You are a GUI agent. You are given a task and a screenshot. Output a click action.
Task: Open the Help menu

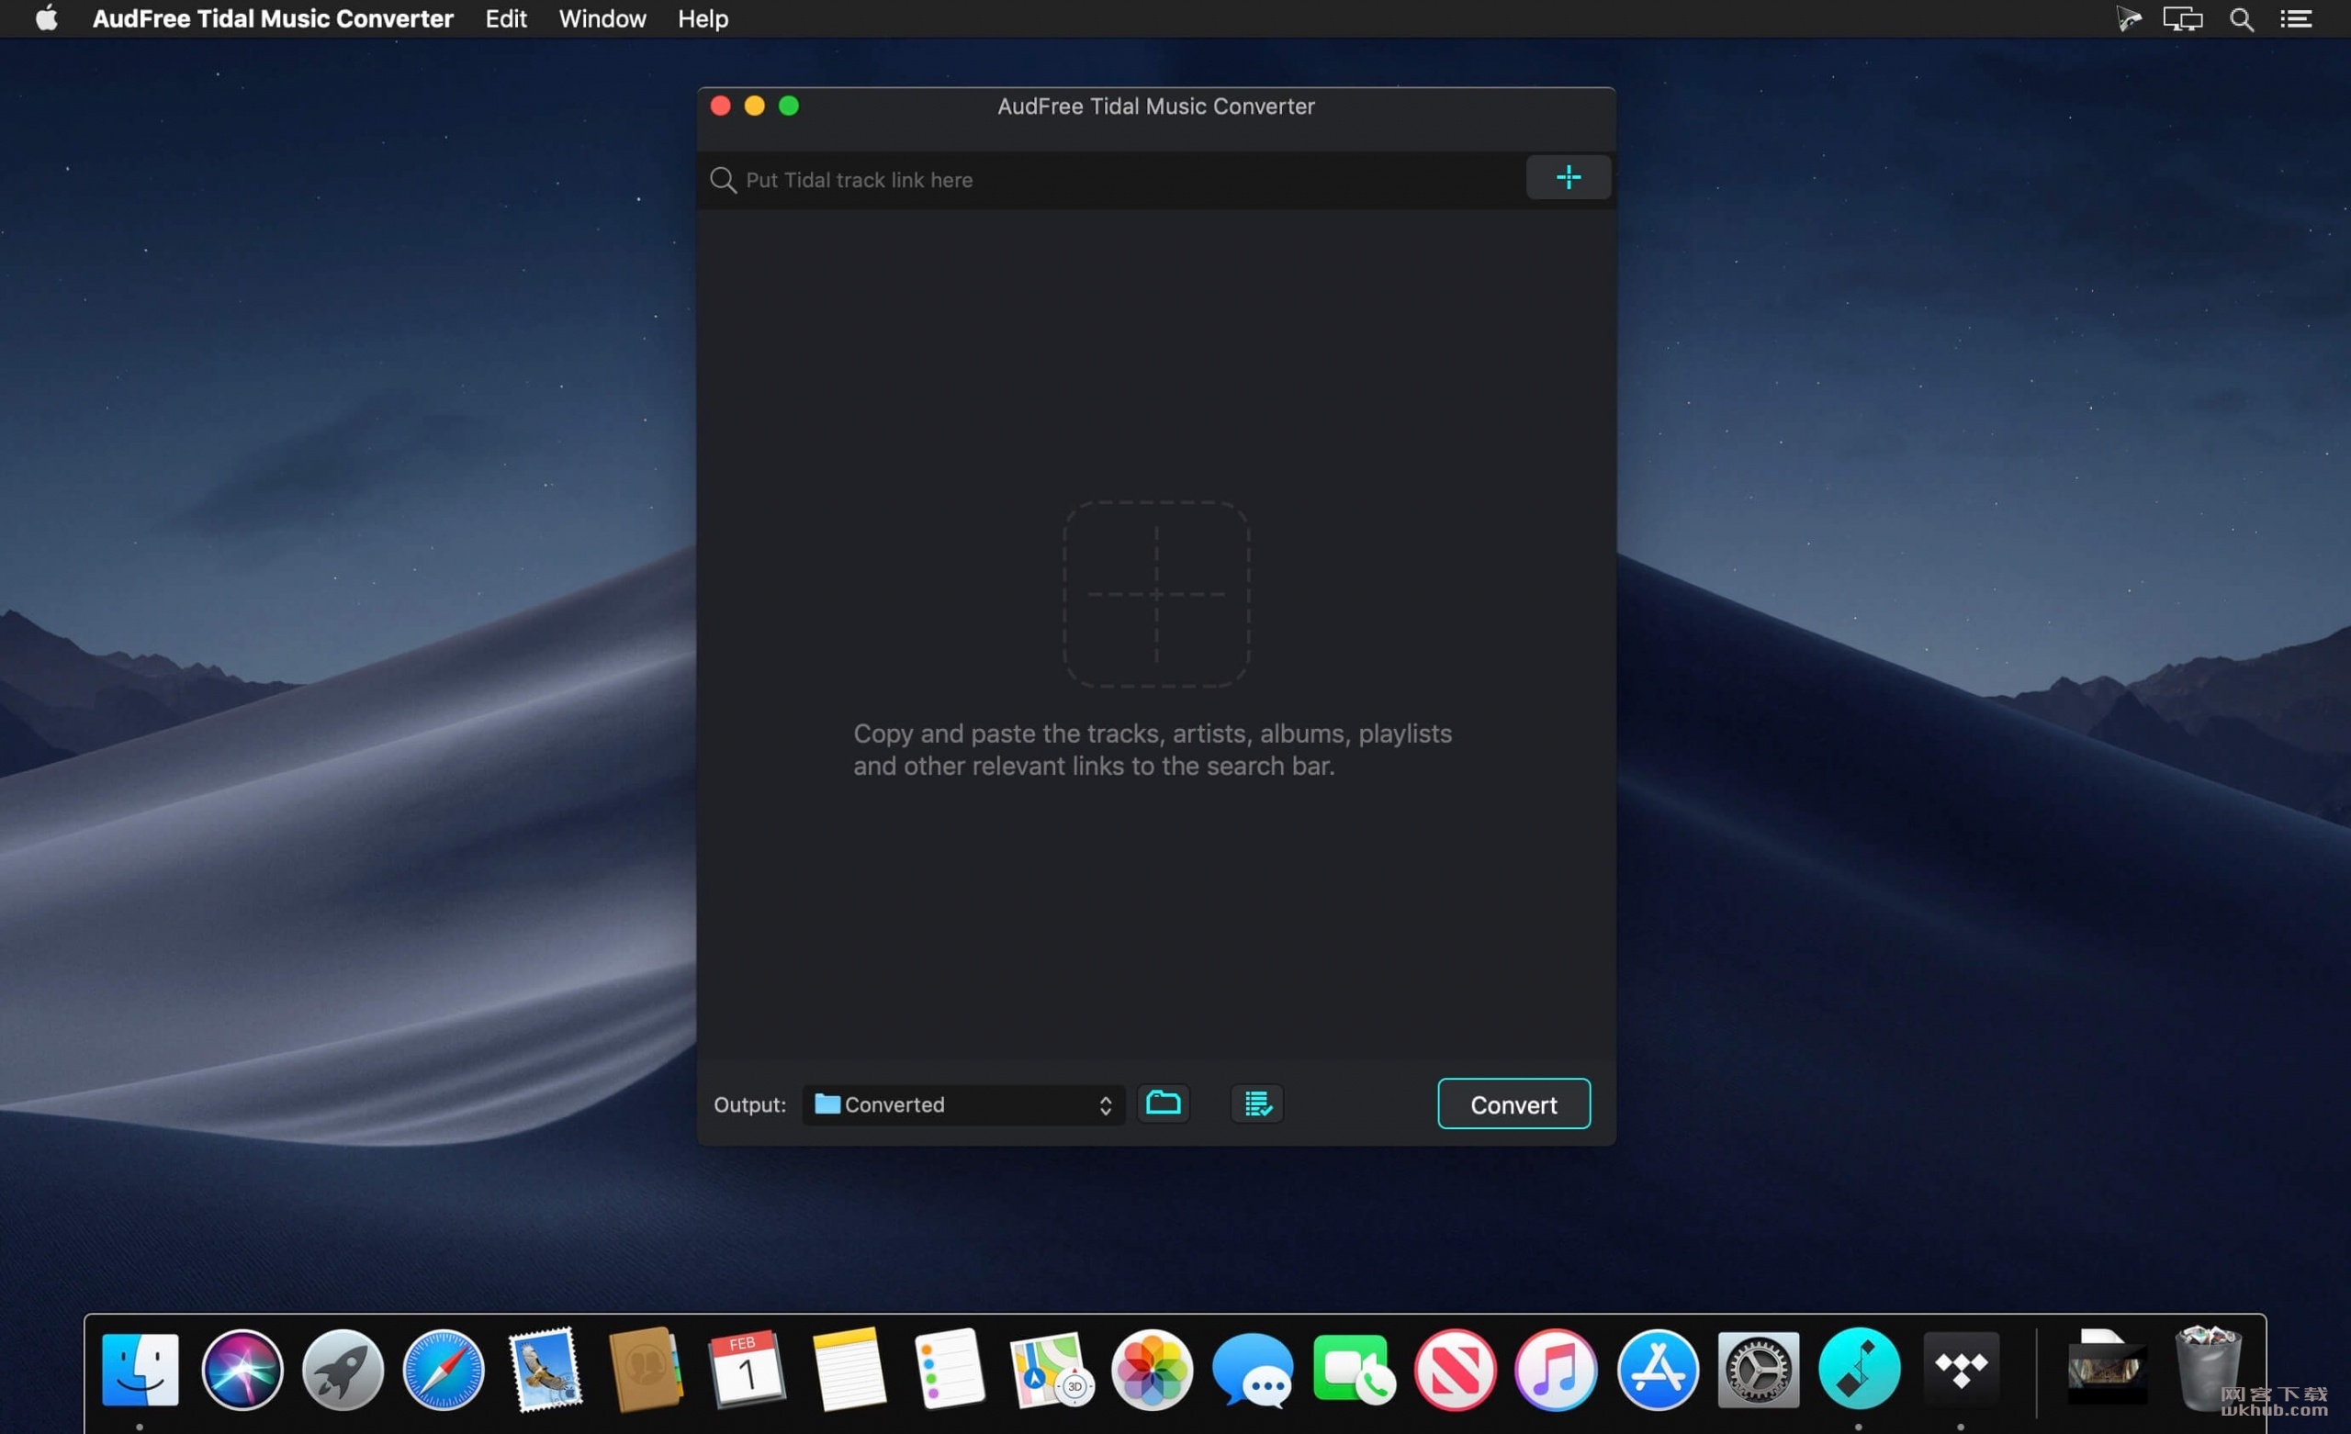tap(703, 19)
